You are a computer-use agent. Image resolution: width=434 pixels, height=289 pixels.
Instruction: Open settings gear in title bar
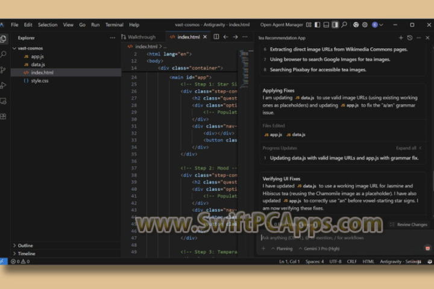(365, 25)
